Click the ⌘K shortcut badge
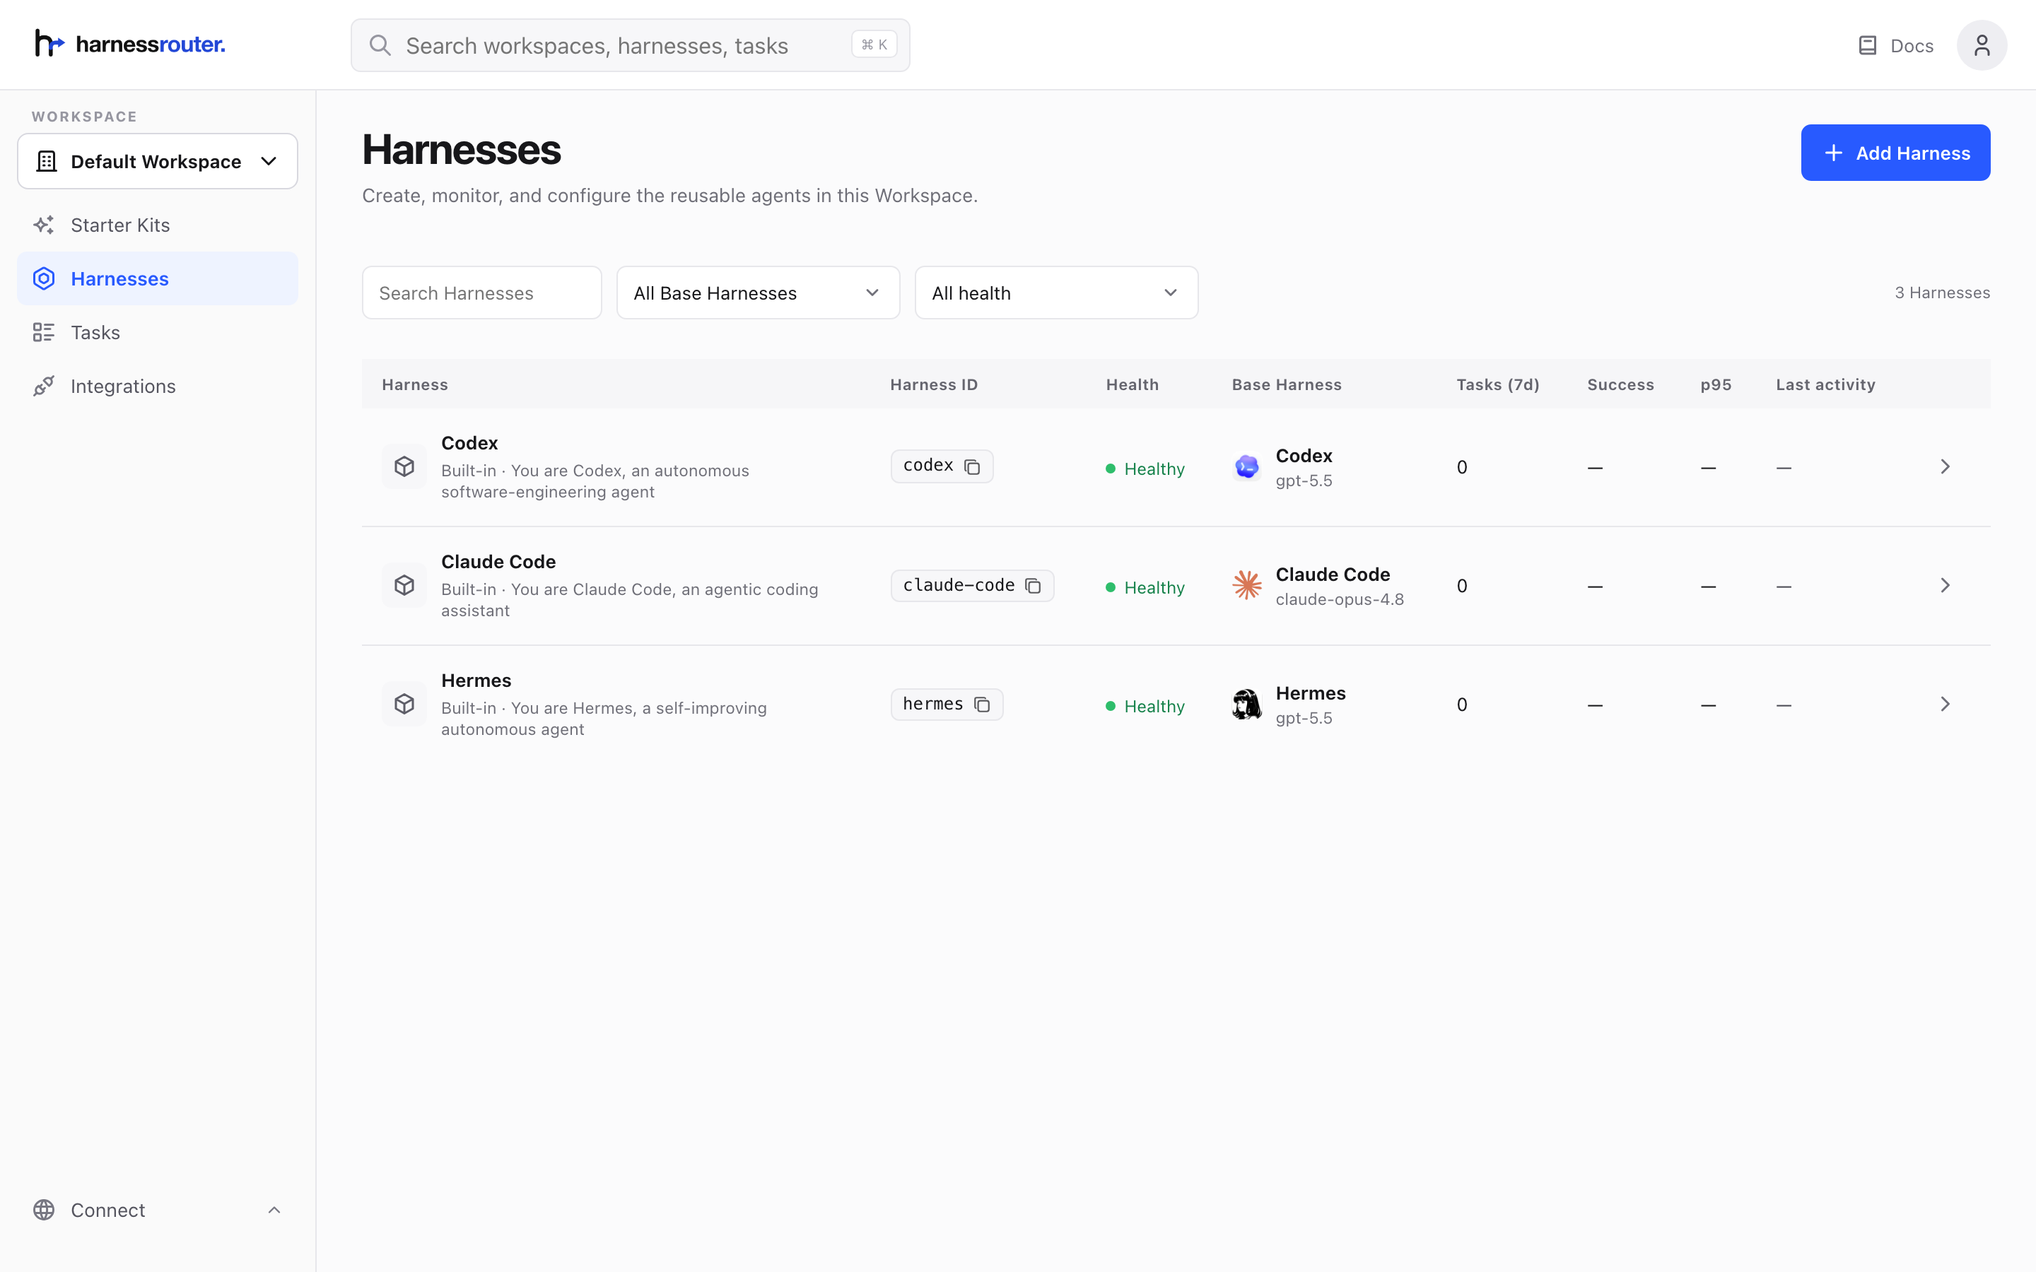 (874, 45)
